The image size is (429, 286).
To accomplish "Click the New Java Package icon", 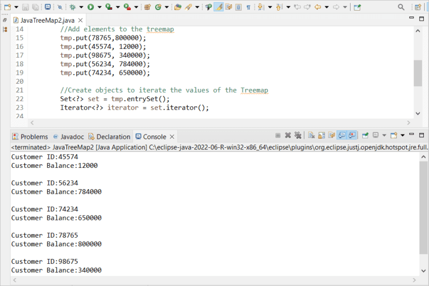I will click(147, 7).
